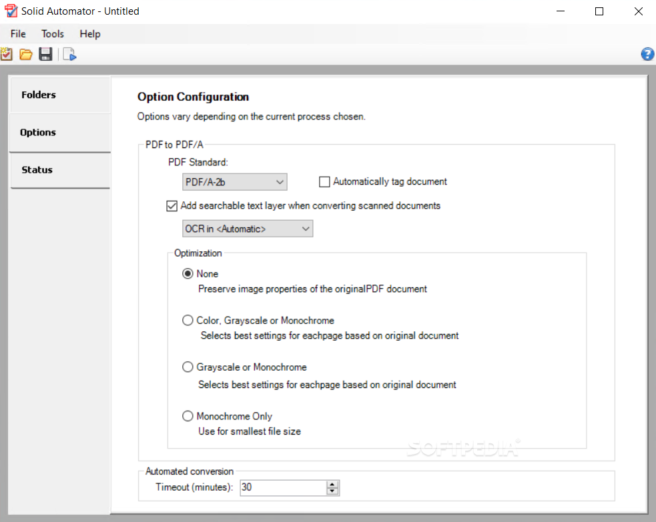Click the Option Configuration heading
656x522 pixels.
click(x=194, y=97)
